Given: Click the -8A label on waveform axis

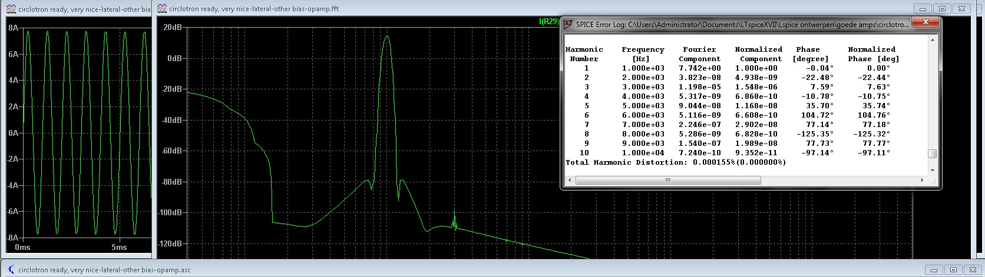Looking at the screenshot, I should pyautogui.click(x=12, y=238).
